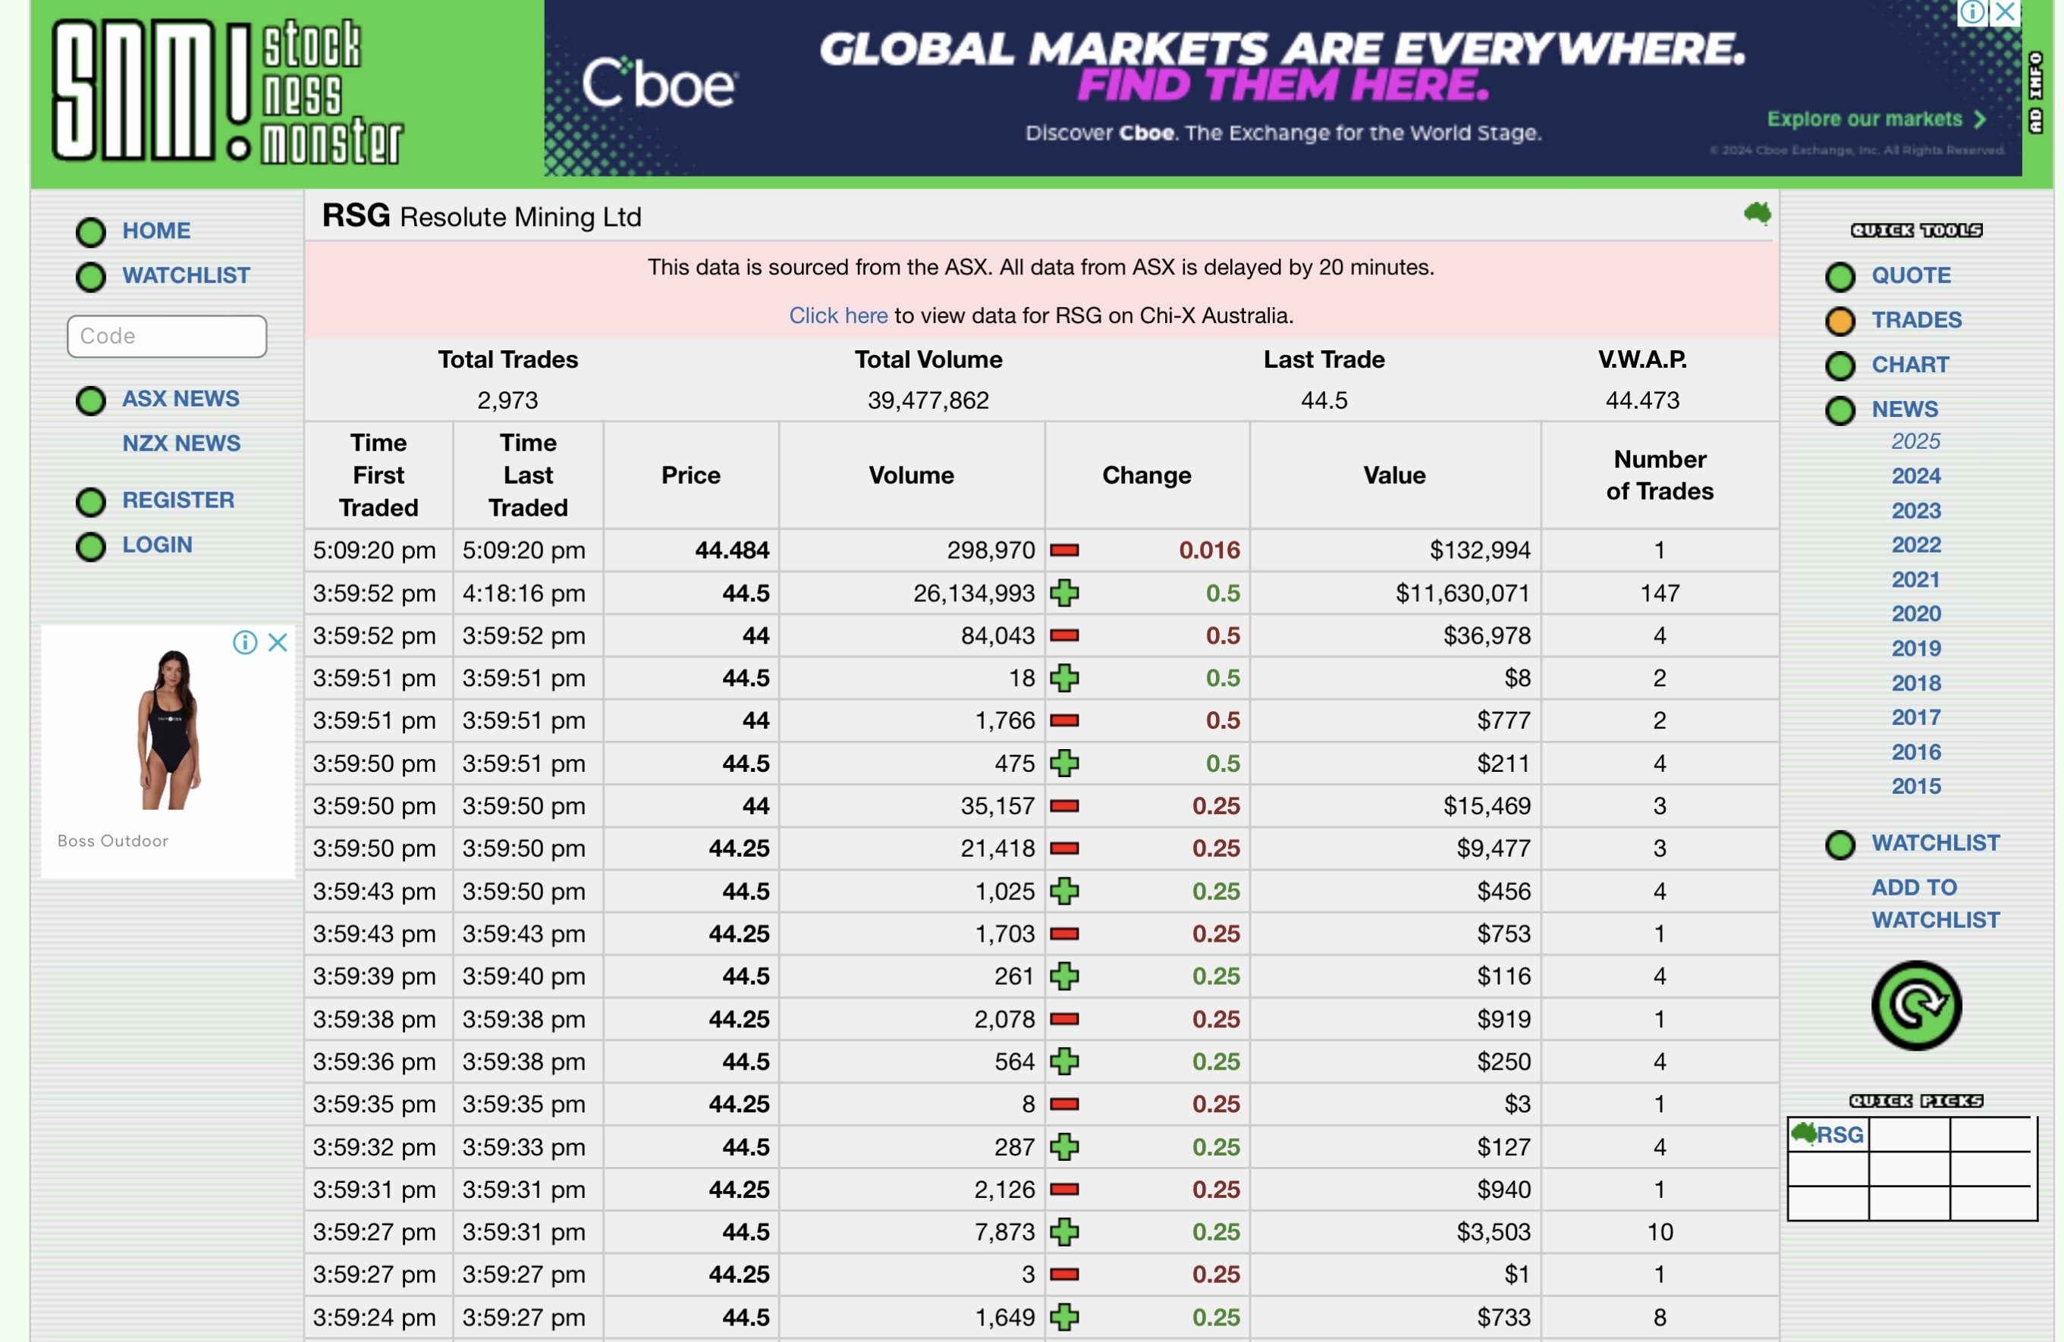Click the red minus icon in the 84,043 volume row
Viewport: 2064px width, 1342px height.
(x=1064, y=635)
